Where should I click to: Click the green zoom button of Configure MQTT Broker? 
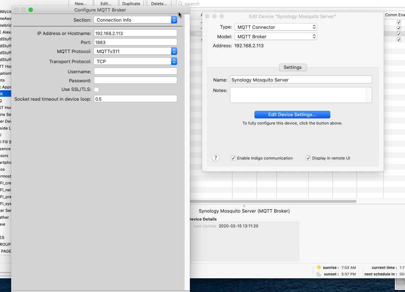[30, 10]
